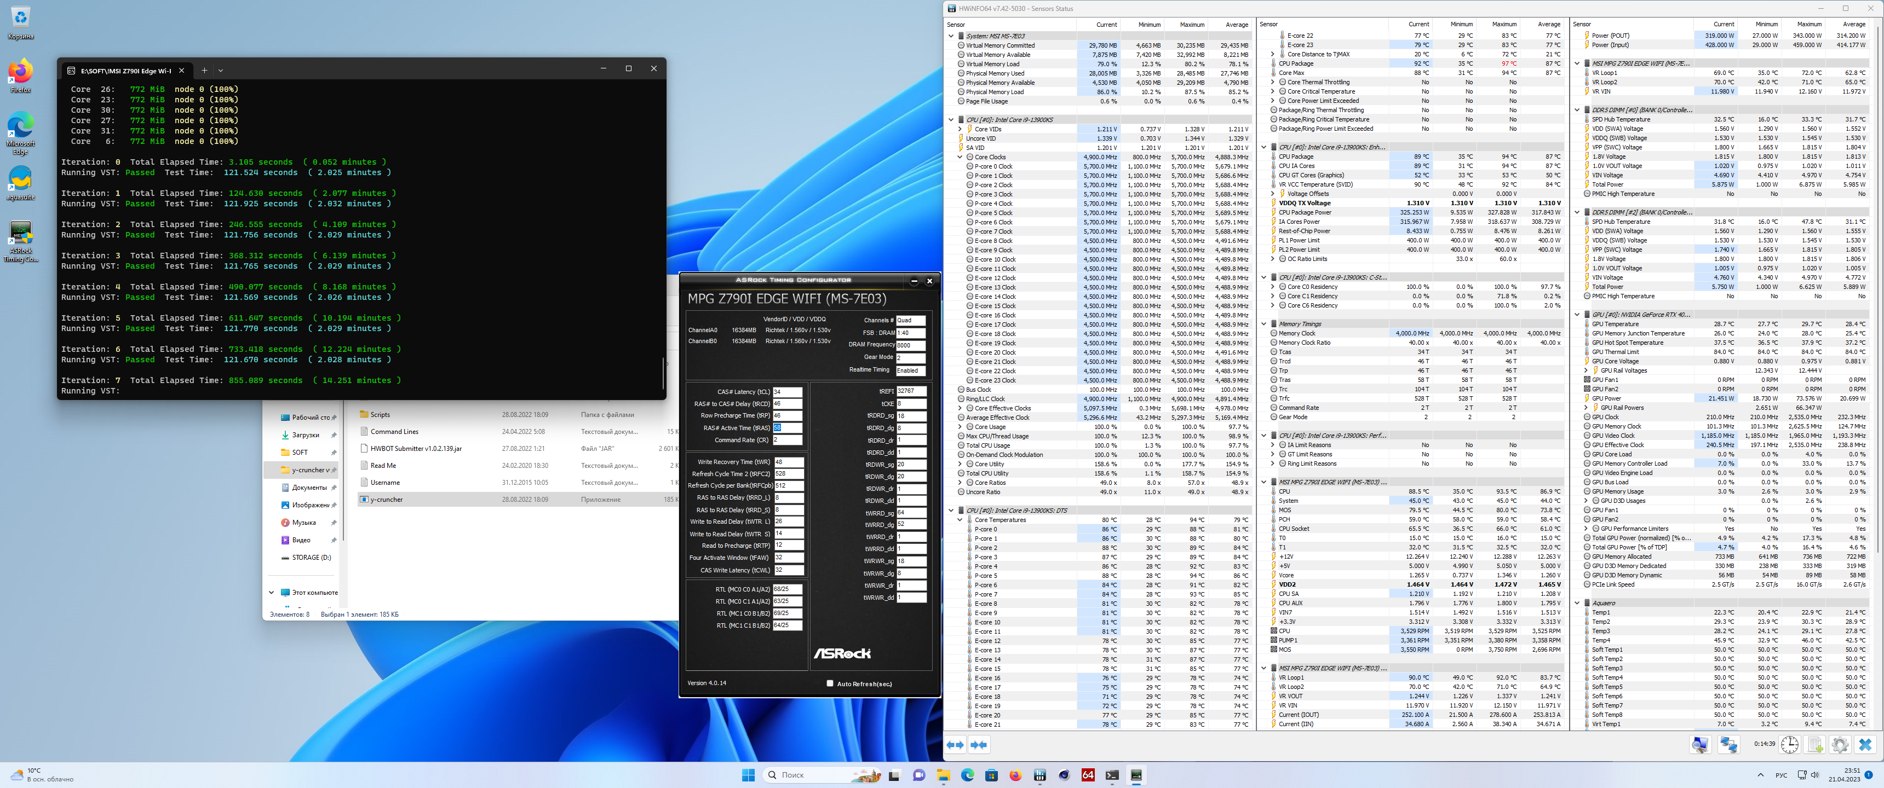Viewport: 1884px width, 788px height.
Task: Click the log file add icon
Action: (1814, 744)
